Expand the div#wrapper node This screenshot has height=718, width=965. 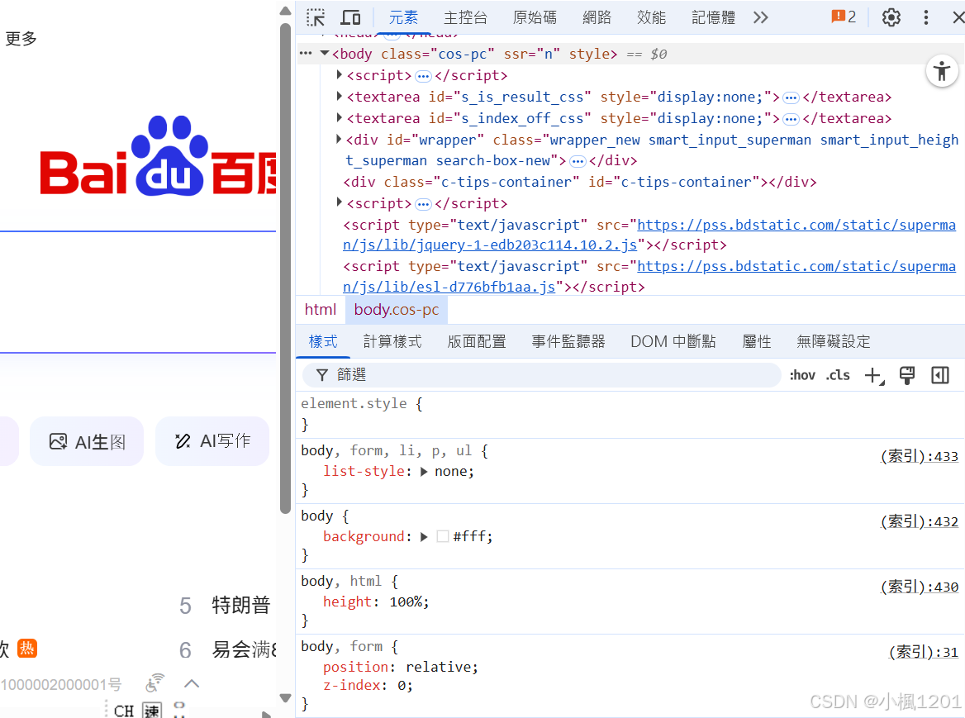[x=339, y=140]
